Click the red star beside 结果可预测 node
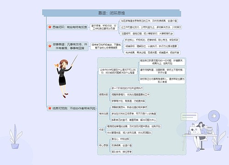The image size is (229, 165). pyautogui.click(x=49, y=108)
